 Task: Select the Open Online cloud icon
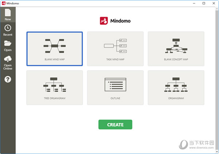coord(8,59)
